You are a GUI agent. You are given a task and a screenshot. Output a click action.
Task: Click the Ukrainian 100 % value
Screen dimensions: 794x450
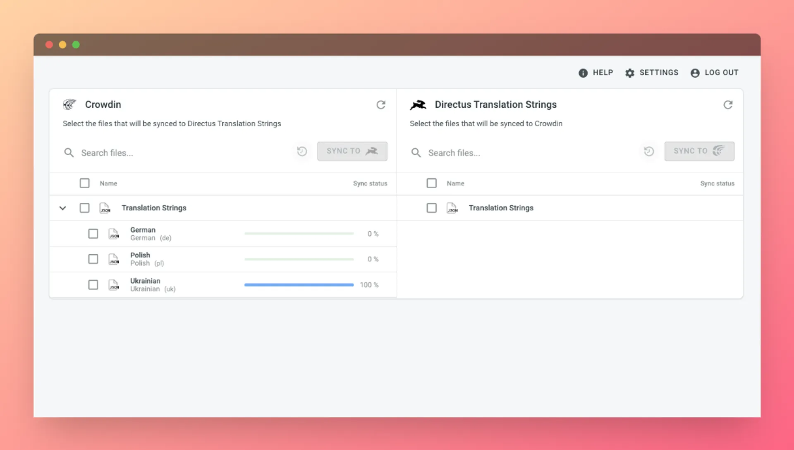(x=369, y=285)
